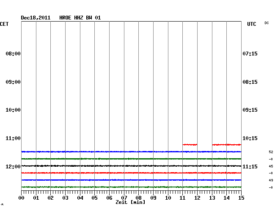The image size is (275, 209).
Task: Click minute label "08" on the time axis
Action: coord(138,198)
